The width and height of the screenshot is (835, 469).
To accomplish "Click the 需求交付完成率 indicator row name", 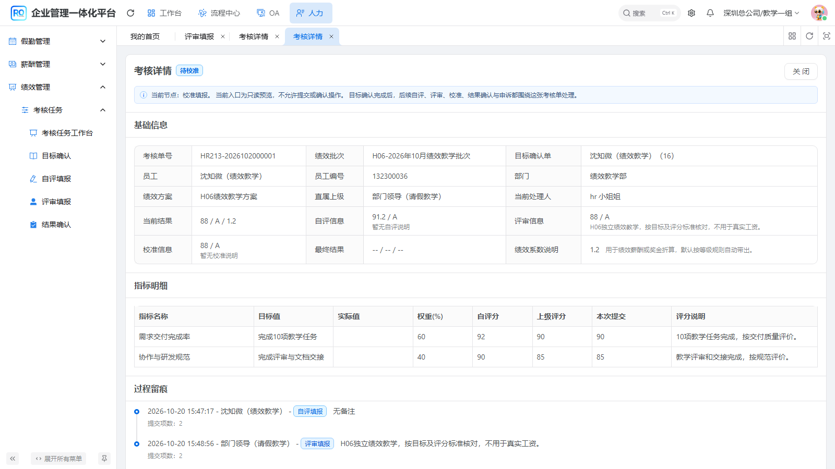I will (164, 337).
